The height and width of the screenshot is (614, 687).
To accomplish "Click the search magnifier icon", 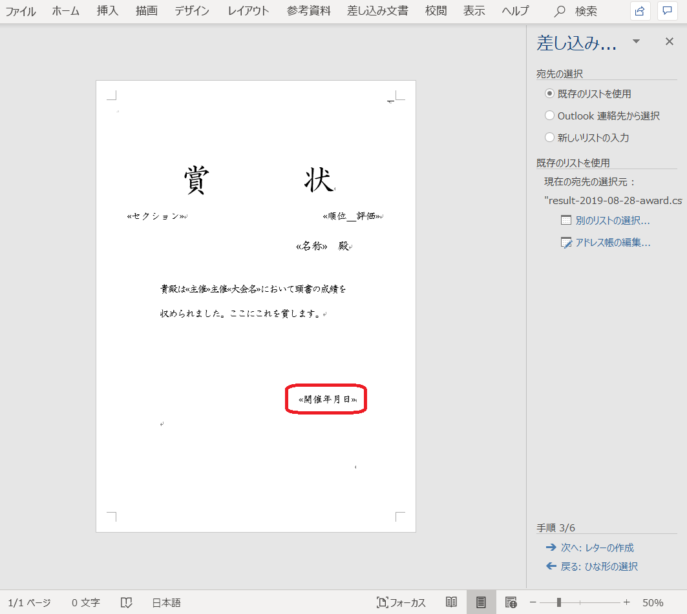I will [560, 11].
